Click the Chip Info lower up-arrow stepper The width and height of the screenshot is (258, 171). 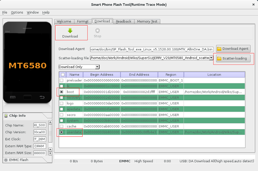[x=50, y=149]
